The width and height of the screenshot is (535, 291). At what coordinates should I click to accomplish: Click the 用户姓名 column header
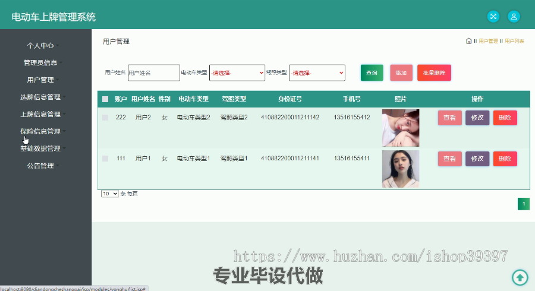(x=143, y=99)
